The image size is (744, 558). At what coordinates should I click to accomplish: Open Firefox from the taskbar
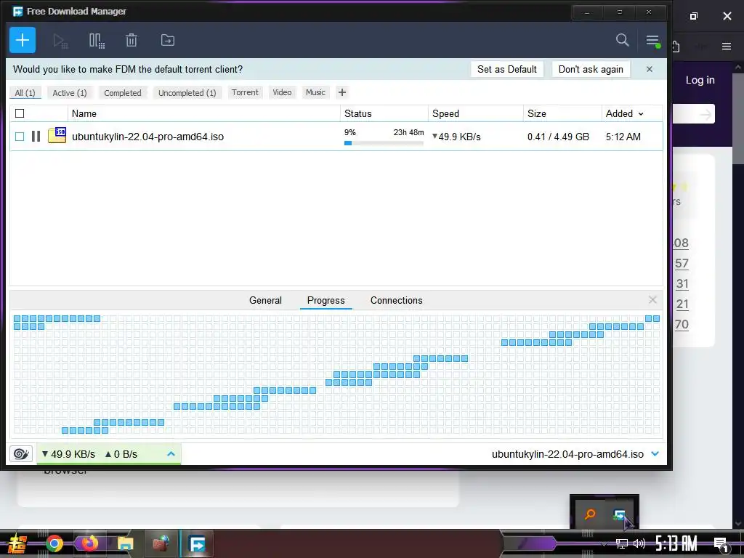coord(89,543)
